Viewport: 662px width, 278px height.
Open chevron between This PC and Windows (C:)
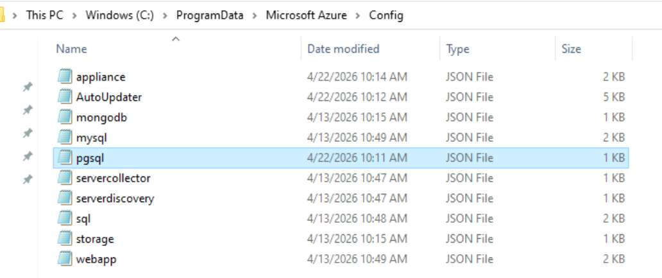point(74,15)
